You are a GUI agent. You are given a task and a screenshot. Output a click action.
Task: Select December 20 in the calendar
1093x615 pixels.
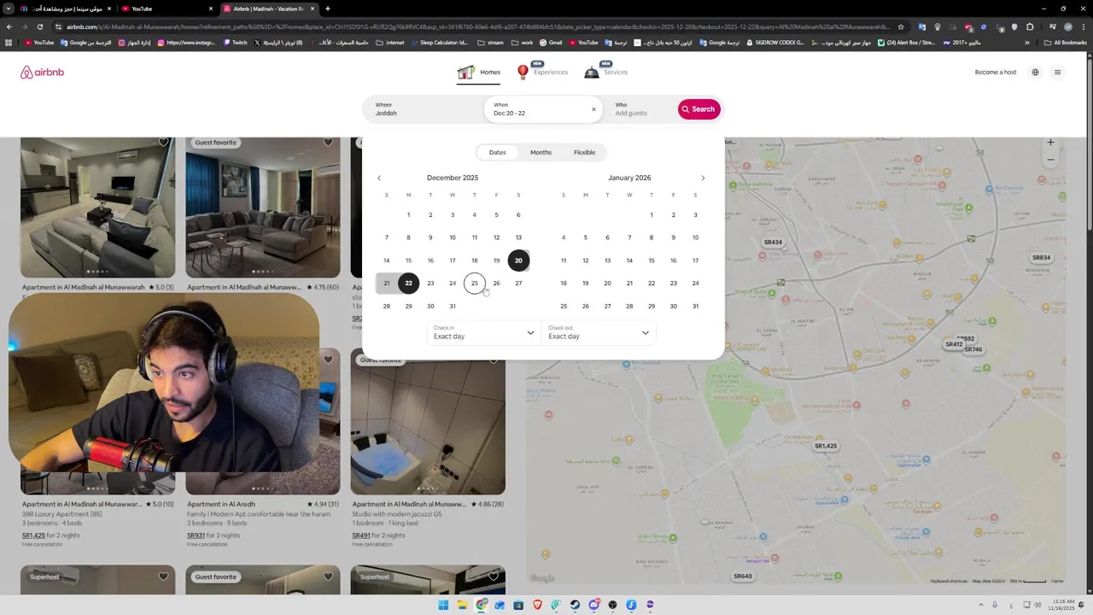click(518, 261)
